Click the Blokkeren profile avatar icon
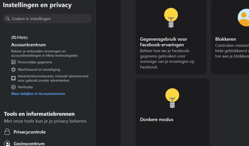This screenshot has width=249, height=146. (x=244, y=18)
